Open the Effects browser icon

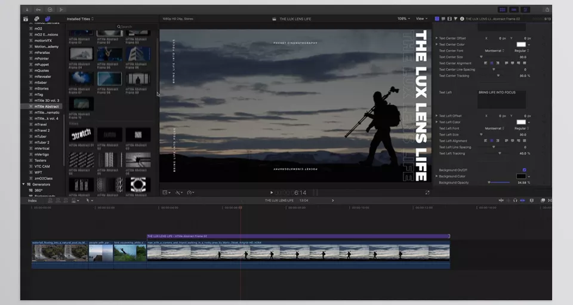[543, 201]
